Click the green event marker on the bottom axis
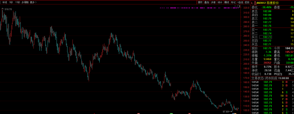This screenshot has width=294, height=114. click(x=171, y=113)
